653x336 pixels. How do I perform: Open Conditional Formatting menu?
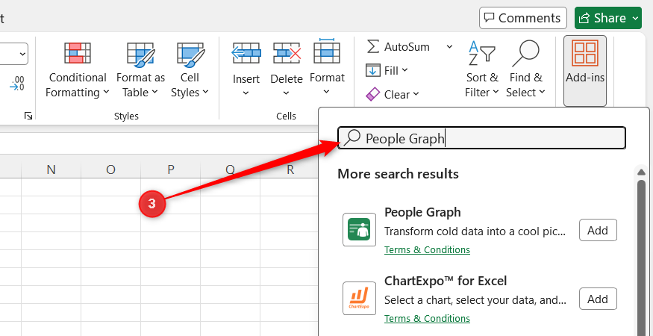click(x=77, y=70)
